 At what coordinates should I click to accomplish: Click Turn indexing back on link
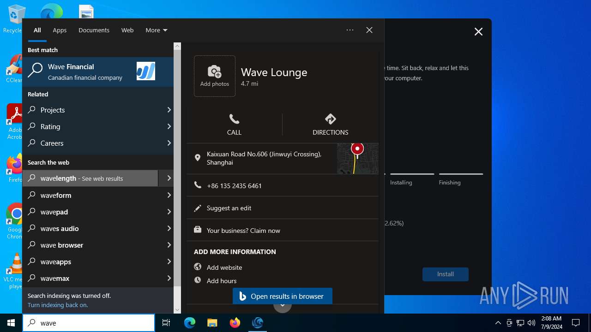point(58,305)
